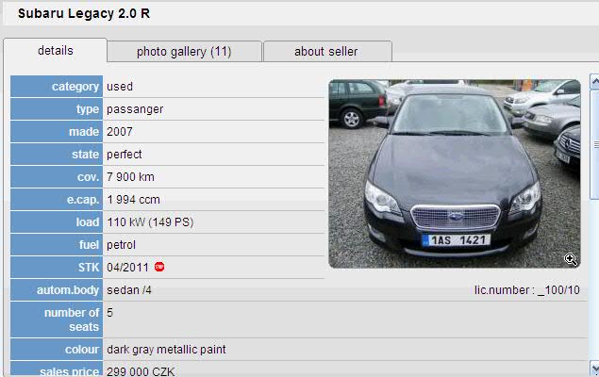Click the 'colour' row label
Viewport: 599px width, 377px height.
coord(57,350)
